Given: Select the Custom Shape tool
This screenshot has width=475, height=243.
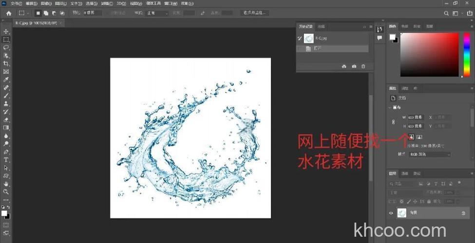Looking at the screenshot, I should (6, 175).
